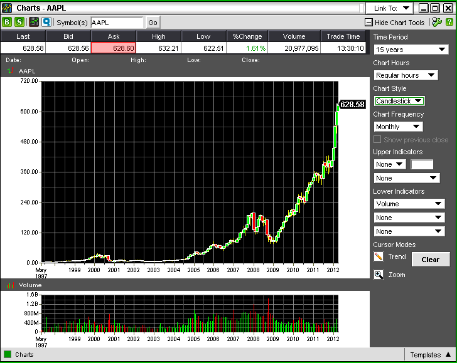Click the Low column header

tap(204, 36)
